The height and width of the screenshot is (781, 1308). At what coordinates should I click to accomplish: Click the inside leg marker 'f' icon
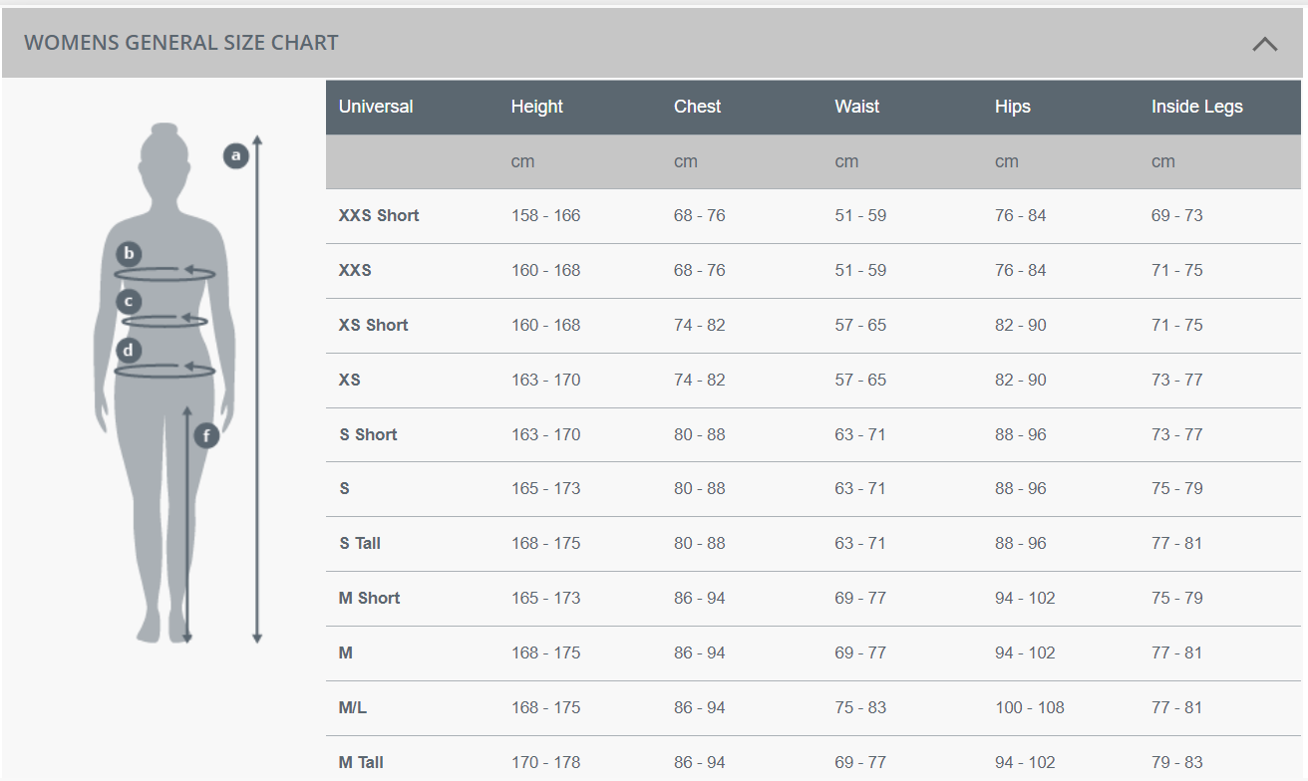[x=206, y=435]
